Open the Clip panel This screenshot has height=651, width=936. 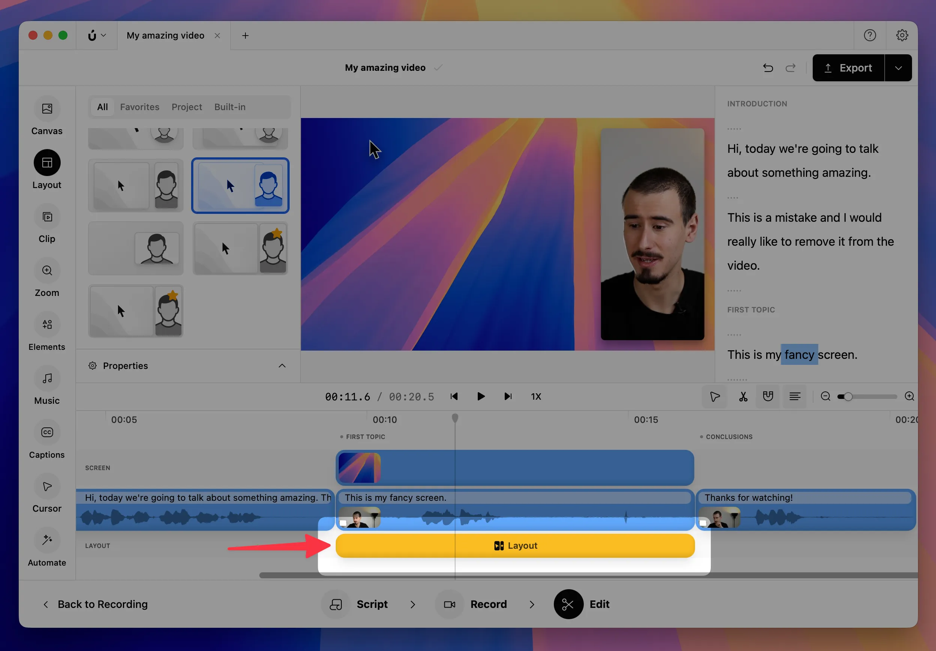47,224
